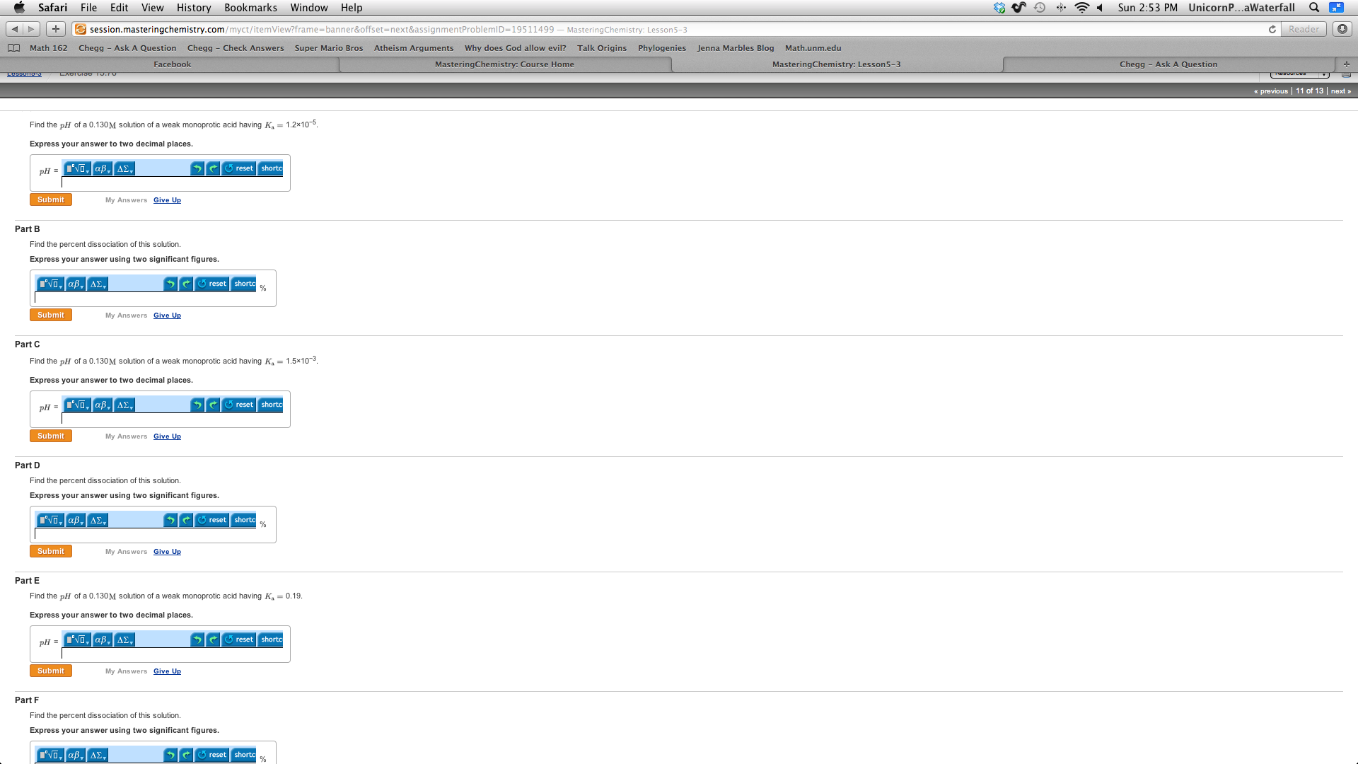Select MasteringChemistry Course Home tab

[504, 64]
